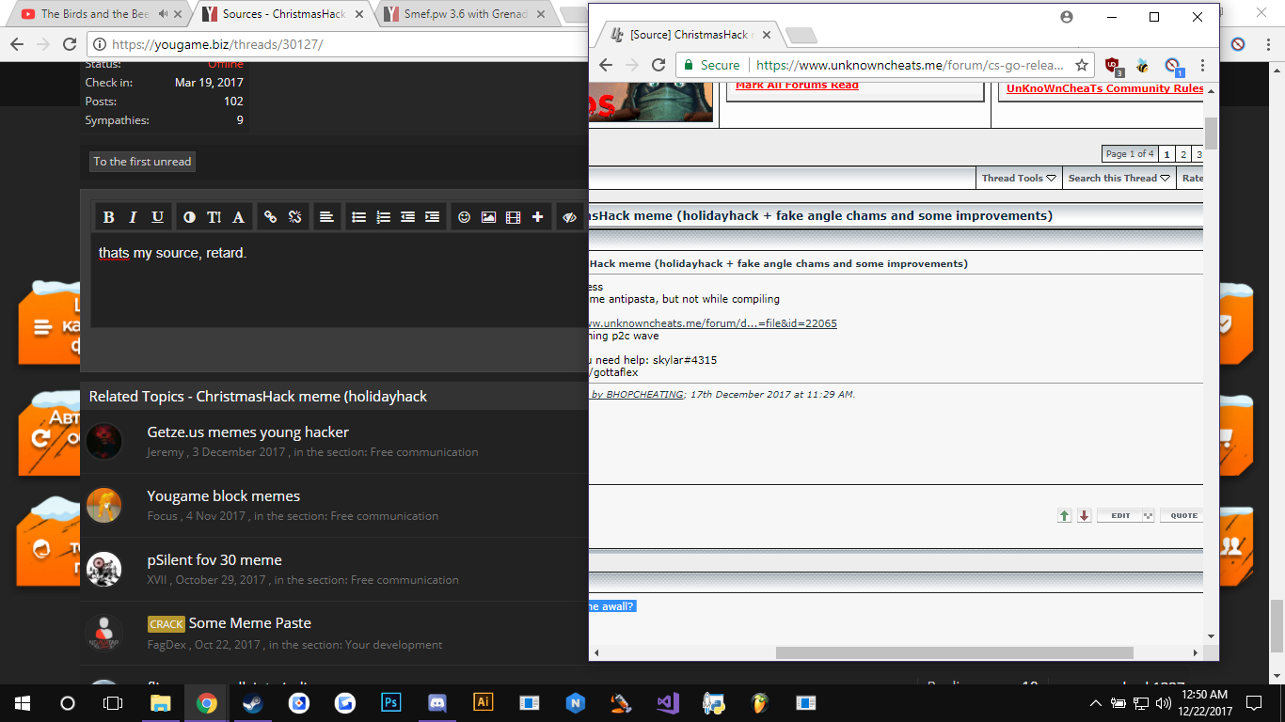
Task: Bookmark page with the star icon
Action: point(1082,65)
